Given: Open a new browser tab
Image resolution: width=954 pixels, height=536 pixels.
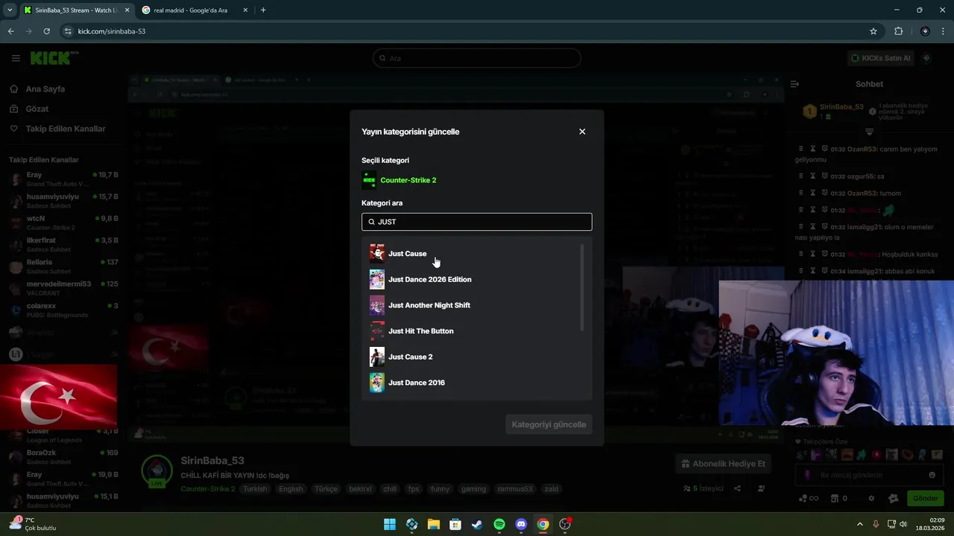Looking at the screenshot, I should (263, 10).
